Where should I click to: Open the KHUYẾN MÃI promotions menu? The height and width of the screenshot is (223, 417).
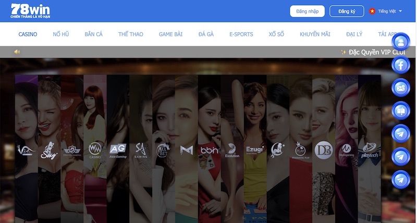[x=315, y=34]
